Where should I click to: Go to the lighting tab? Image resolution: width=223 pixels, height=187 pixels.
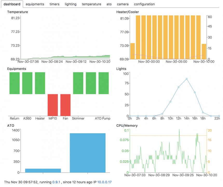(71, 4)
